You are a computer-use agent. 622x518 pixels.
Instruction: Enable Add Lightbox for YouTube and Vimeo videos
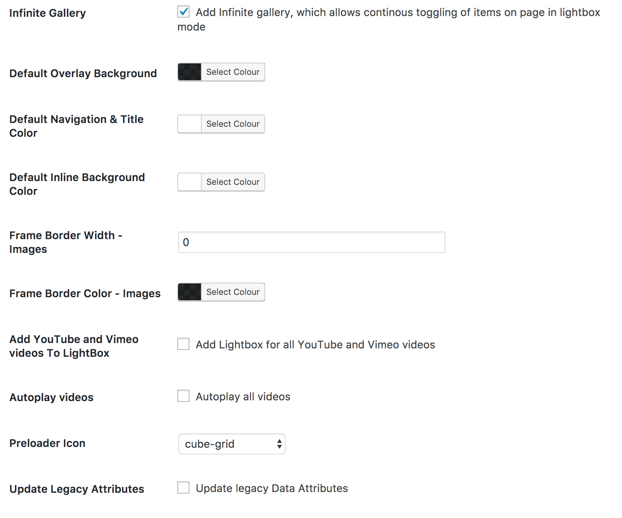click(x=183, y=344)
